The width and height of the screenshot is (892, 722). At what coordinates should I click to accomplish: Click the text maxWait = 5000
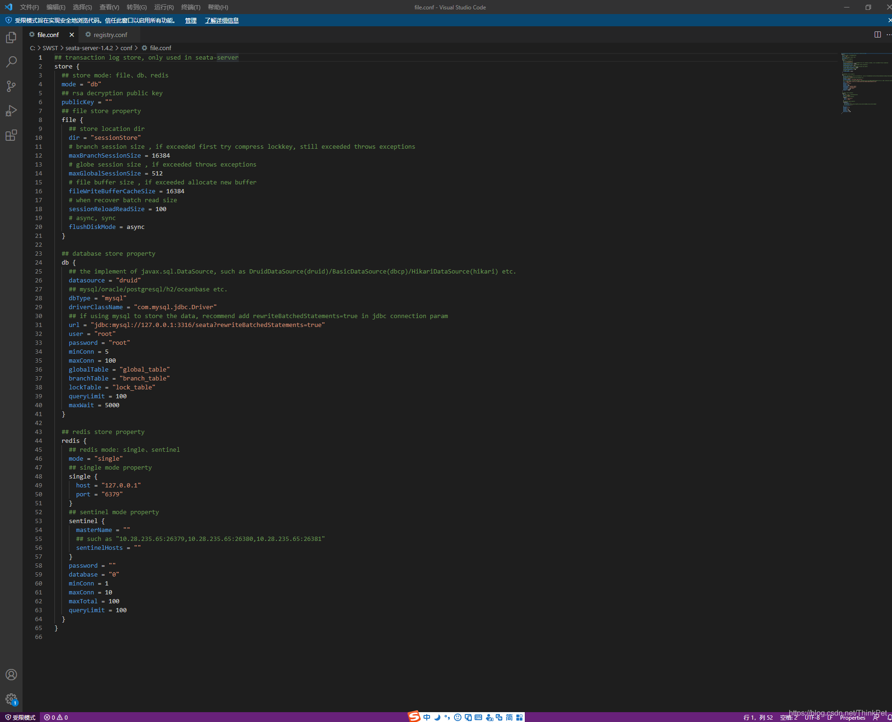[94, 405]
